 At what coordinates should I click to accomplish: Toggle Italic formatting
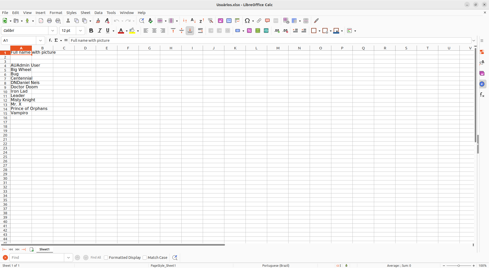[100, 31]
